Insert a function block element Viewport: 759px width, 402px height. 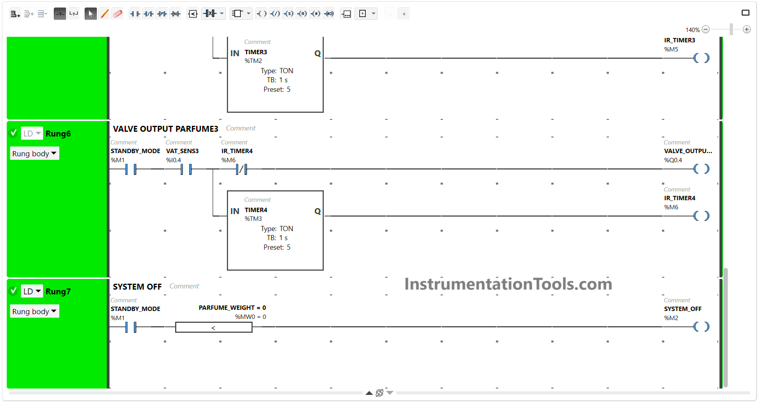pyautogui.click(x=237, y=14)
